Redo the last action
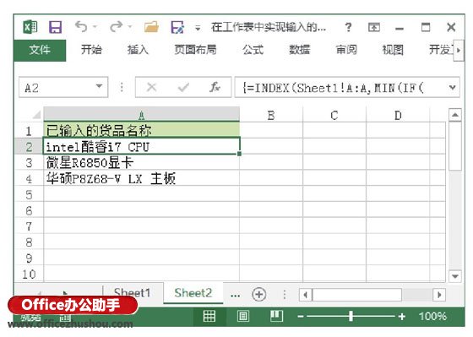This screenshot has width=473, height=337. coord(117,27)
